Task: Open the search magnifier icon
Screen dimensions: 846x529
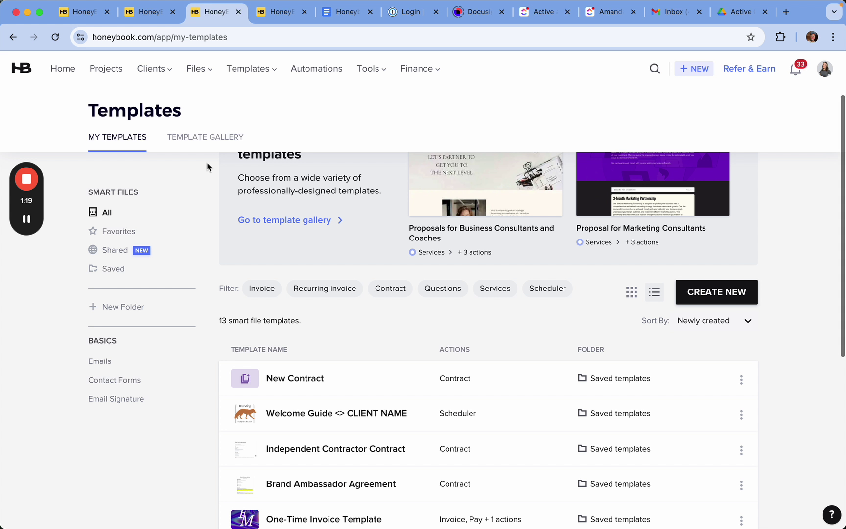Action: [x=655, y=69]
